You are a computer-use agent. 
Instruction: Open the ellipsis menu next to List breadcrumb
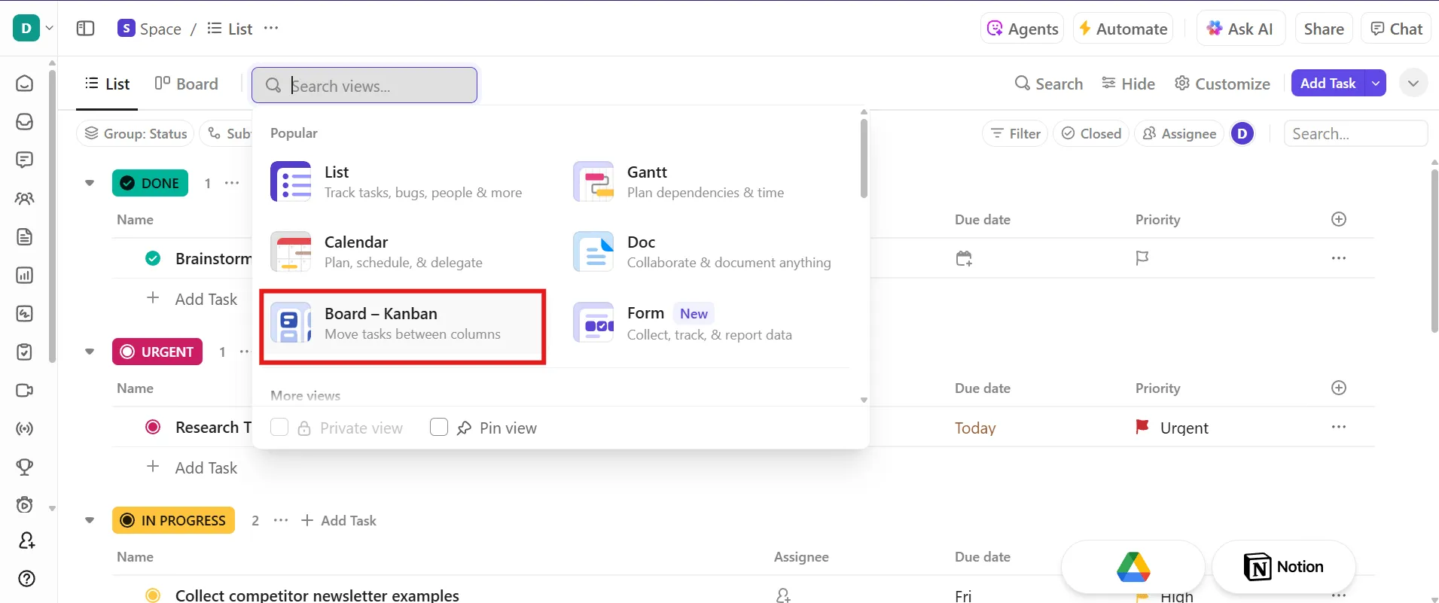point(271,29)
